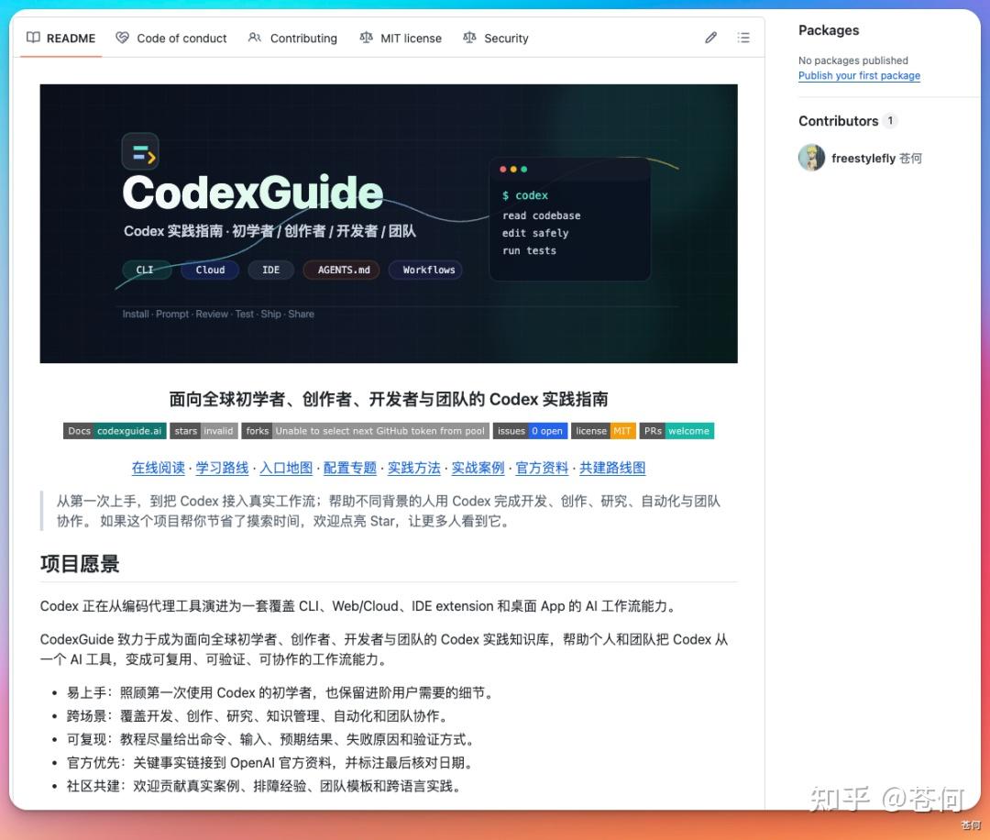Screen dimensions: 990x840
Task: Click the people icon beside Contributing
Action: [255, 38]
